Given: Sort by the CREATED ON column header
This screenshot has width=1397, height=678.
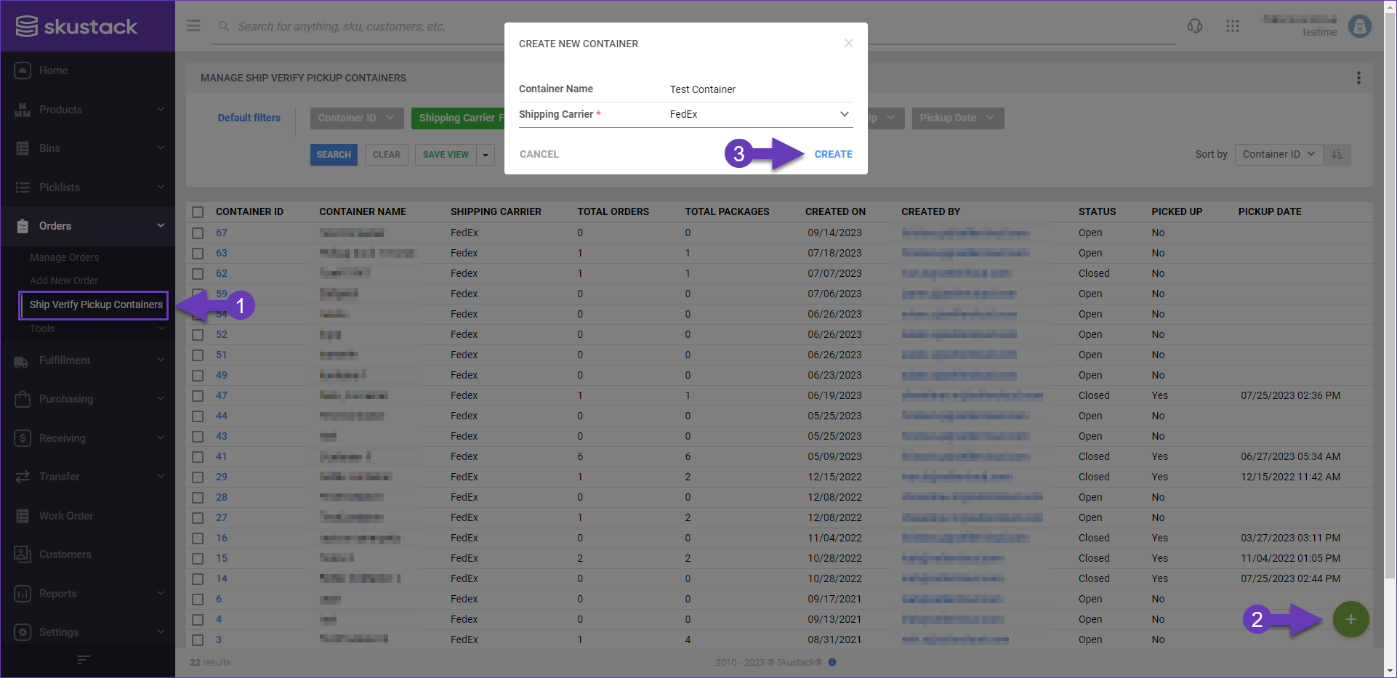Looking at the screenshot, I should (835, 212).
